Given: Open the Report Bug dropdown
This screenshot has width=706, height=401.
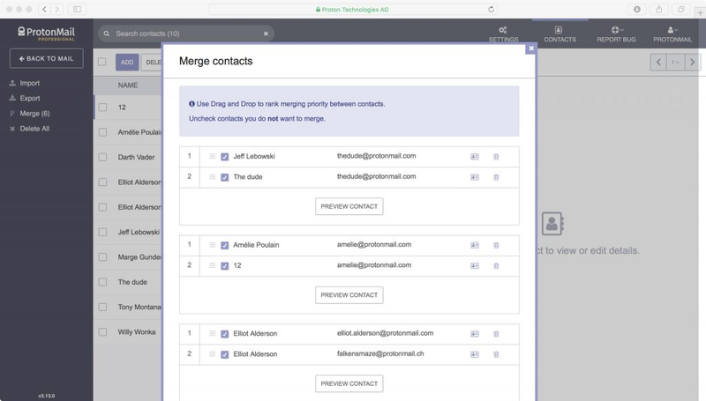Looking at the screenshot, I should pos(616,33).
